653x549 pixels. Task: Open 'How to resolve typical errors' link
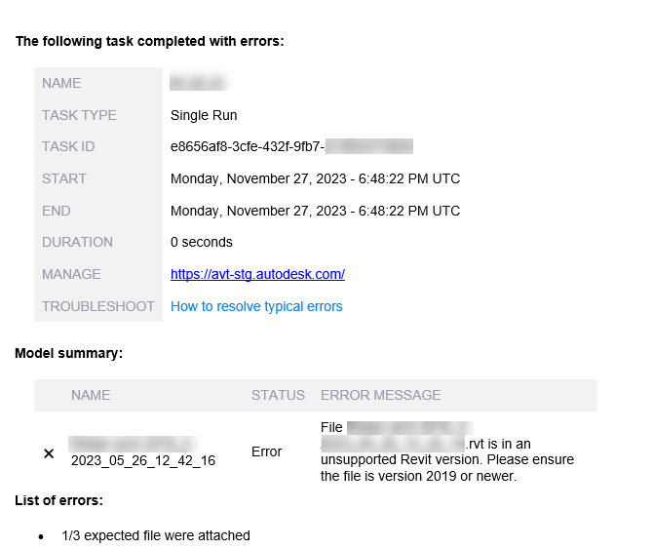click(256, 306)
